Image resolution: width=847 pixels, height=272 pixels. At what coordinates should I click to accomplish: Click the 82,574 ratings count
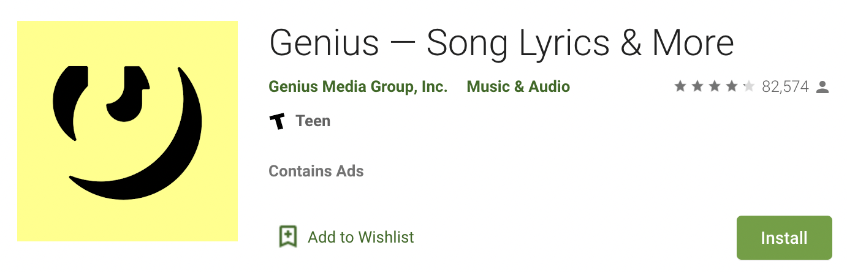tap(785, 87)
